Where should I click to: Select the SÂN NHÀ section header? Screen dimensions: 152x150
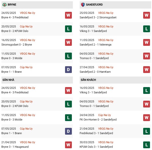tap(8, 80)
